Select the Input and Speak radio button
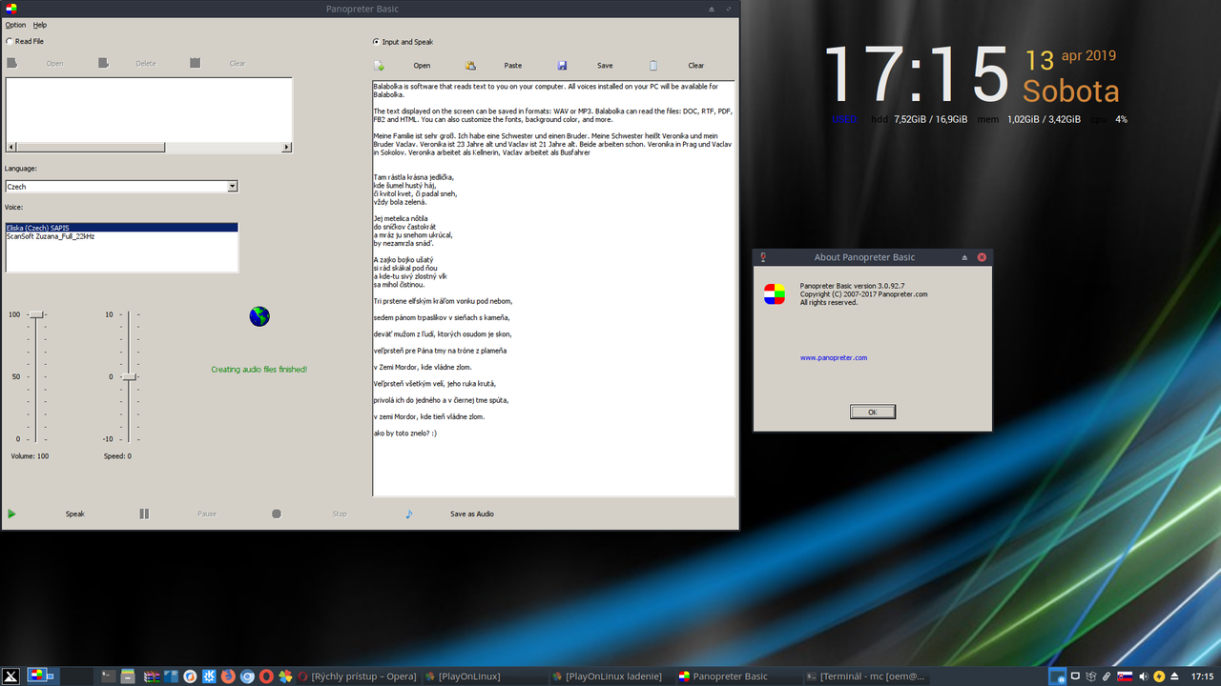 376,41
